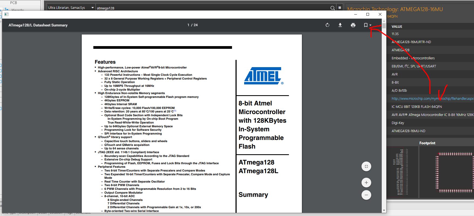
Task: Open the schematic symbol preview thumbnail
Action: 402,172
